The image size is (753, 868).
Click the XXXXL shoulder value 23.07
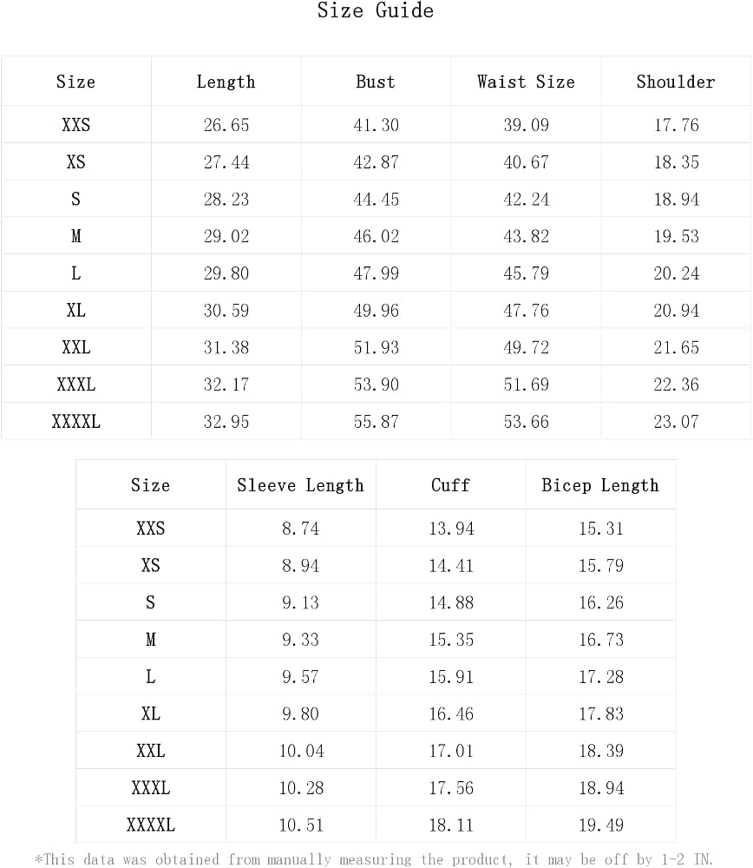point(676,422)
